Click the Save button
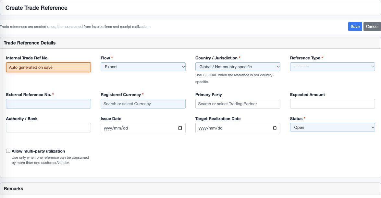 355,27
